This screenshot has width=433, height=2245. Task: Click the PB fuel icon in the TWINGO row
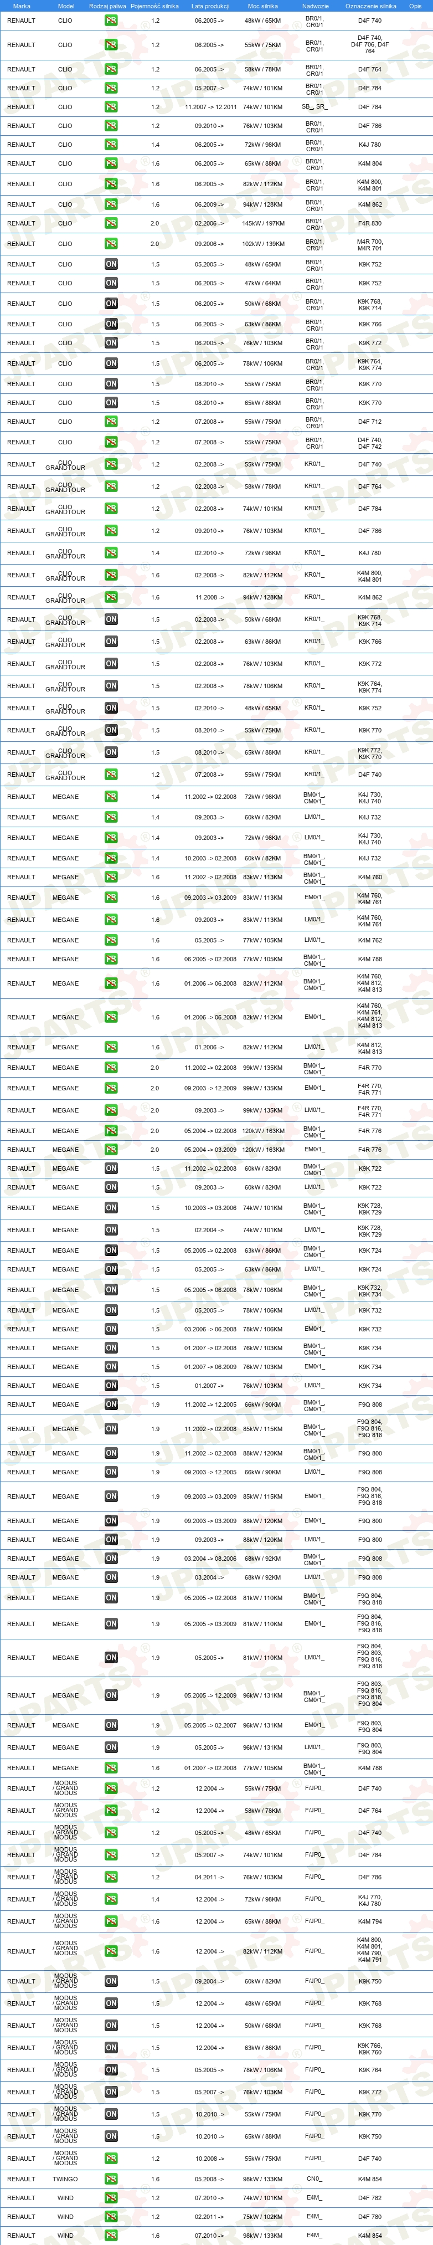(x=111, y=2179)
